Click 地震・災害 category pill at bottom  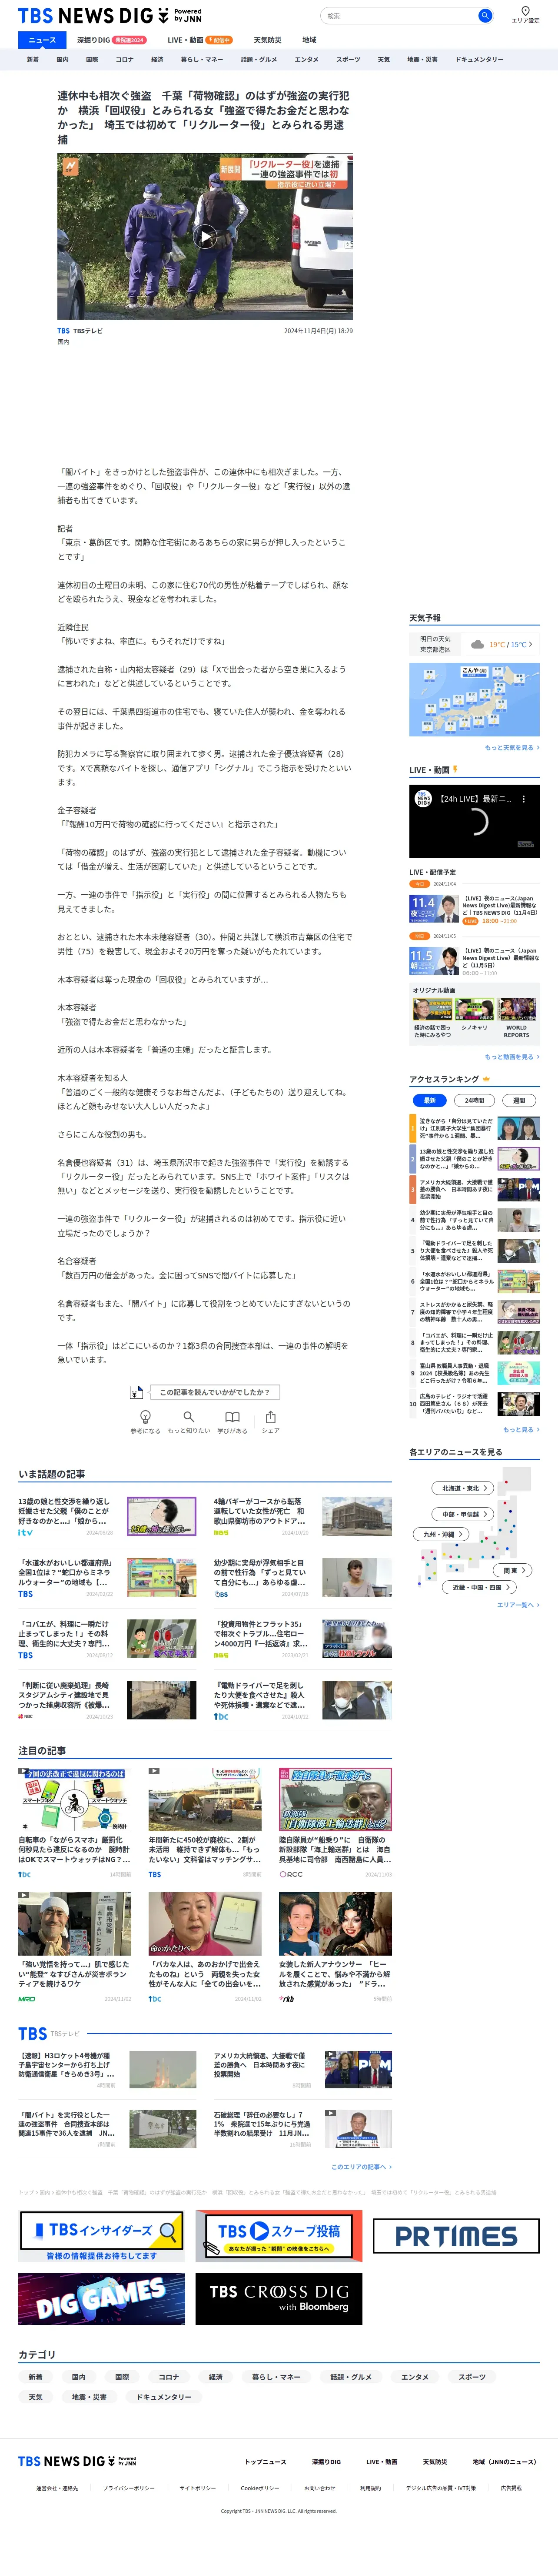[89, 2396]
